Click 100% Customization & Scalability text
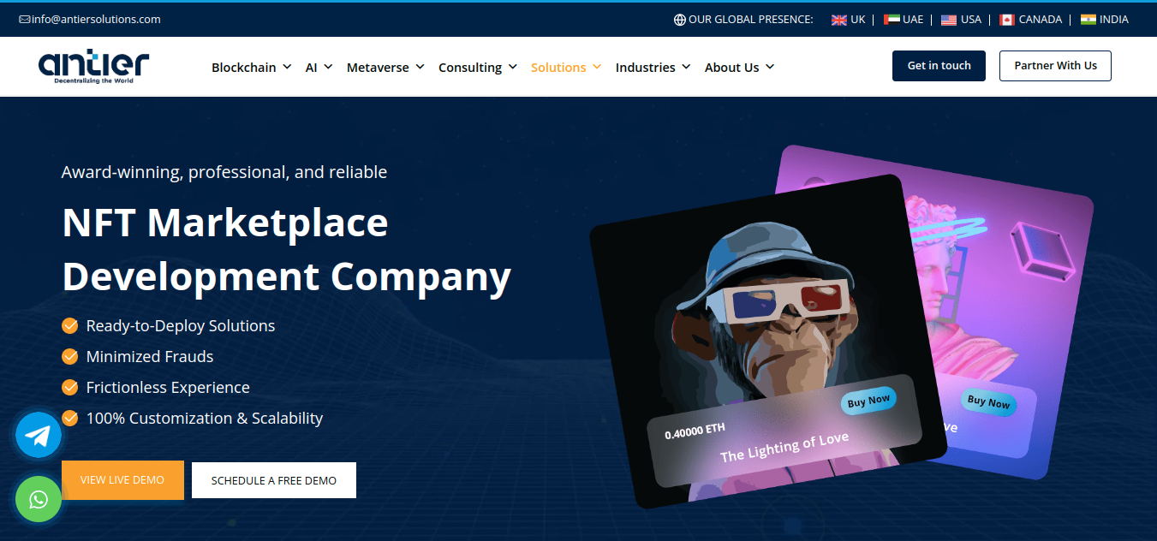Image resolution: width=1157 pixels, height=541 pixels. [x=205, y=418]
